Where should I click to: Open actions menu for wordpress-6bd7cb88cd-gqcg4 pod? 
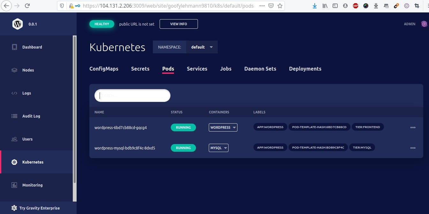tap(413, 127)
